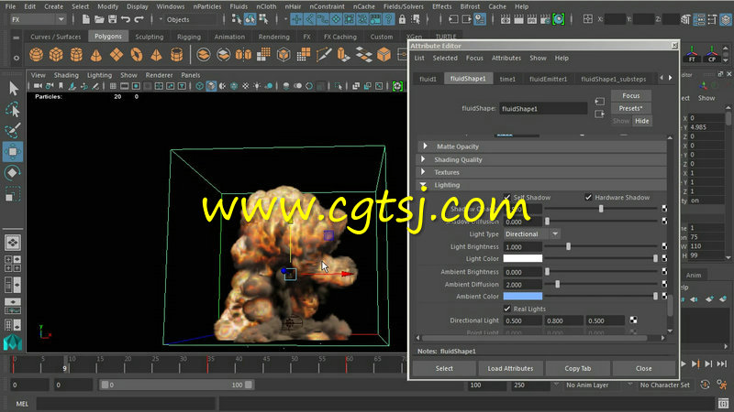Click the Select button in Attribute Editor
734x412 pixels.
444,368
